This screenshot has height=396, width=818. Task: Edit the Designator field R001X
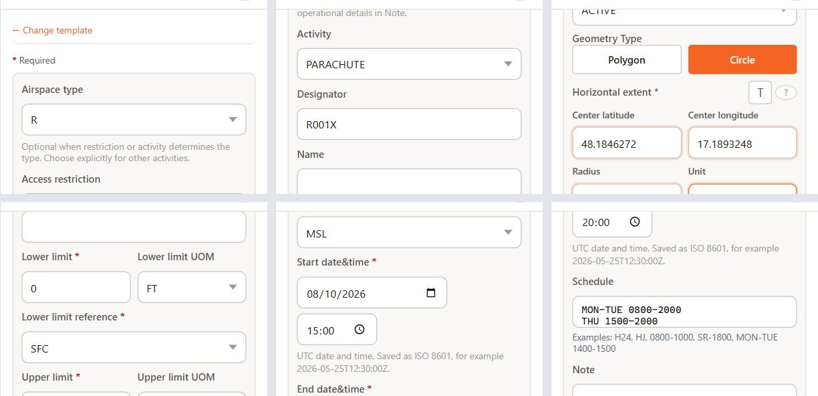tap(409, 124)
